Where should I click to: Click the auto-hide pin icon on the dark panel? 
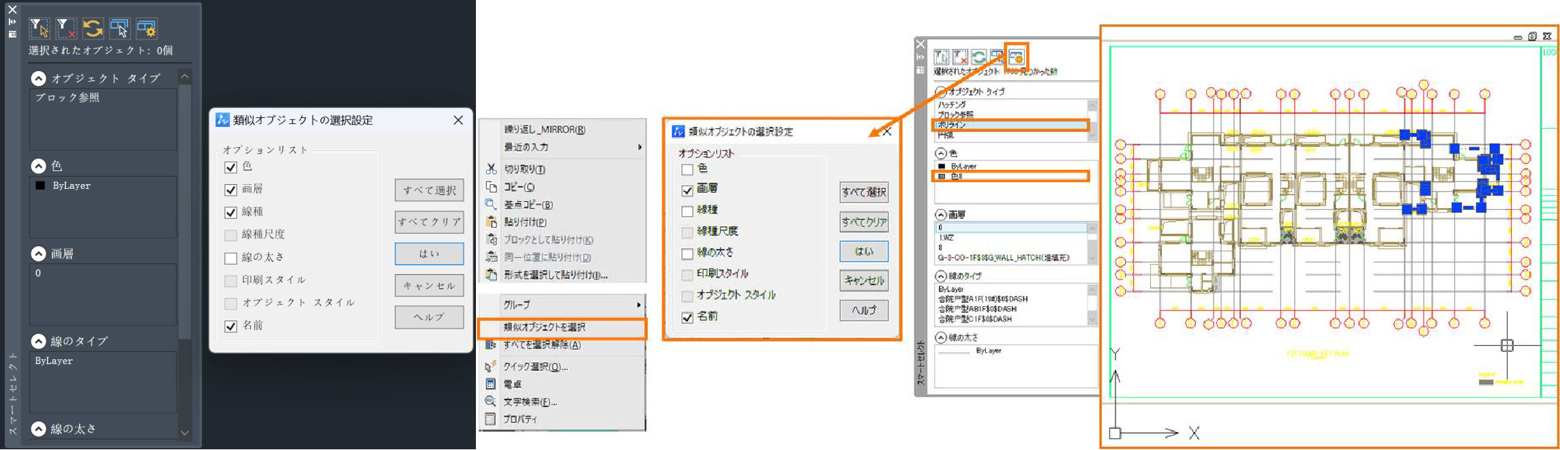click(x=12, y=22)
